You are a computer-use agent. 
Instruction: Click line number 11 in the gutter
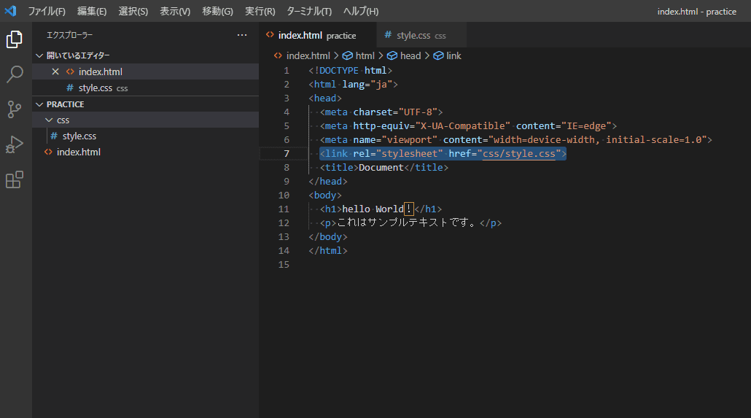284,209
